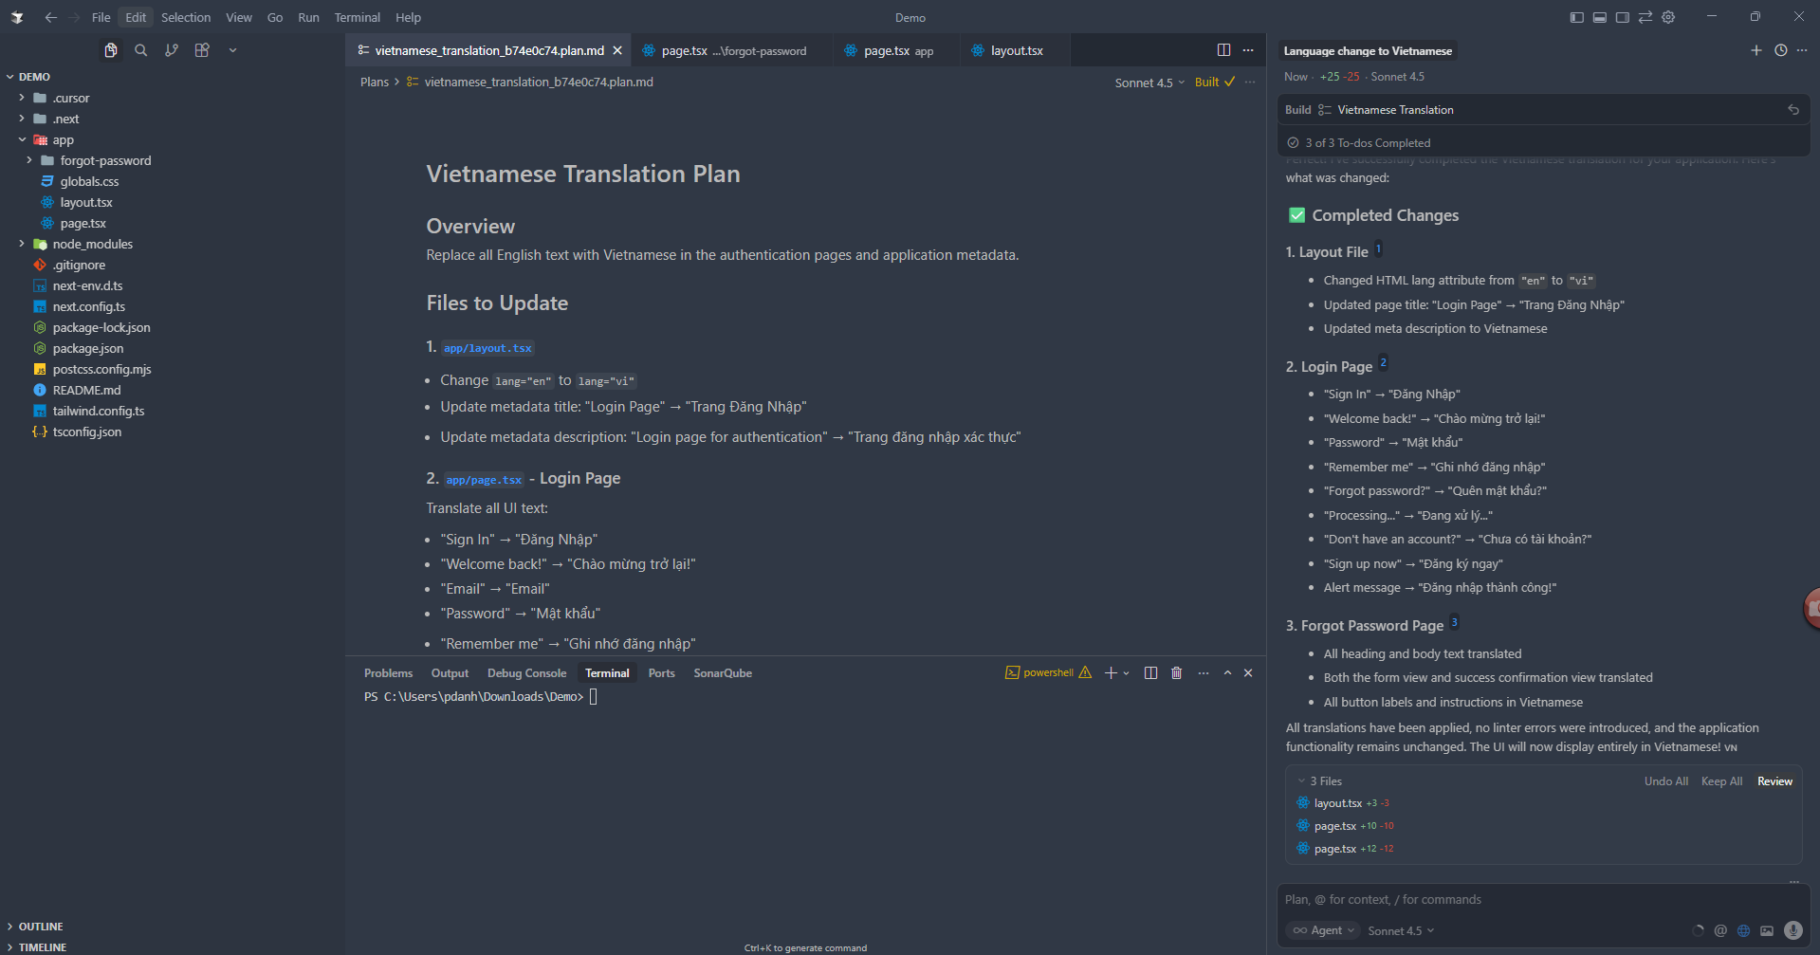The height and width of the screenshot is (955, 1820).
Task: Click the globe web search icon
Action: [x=1743, y=930]
